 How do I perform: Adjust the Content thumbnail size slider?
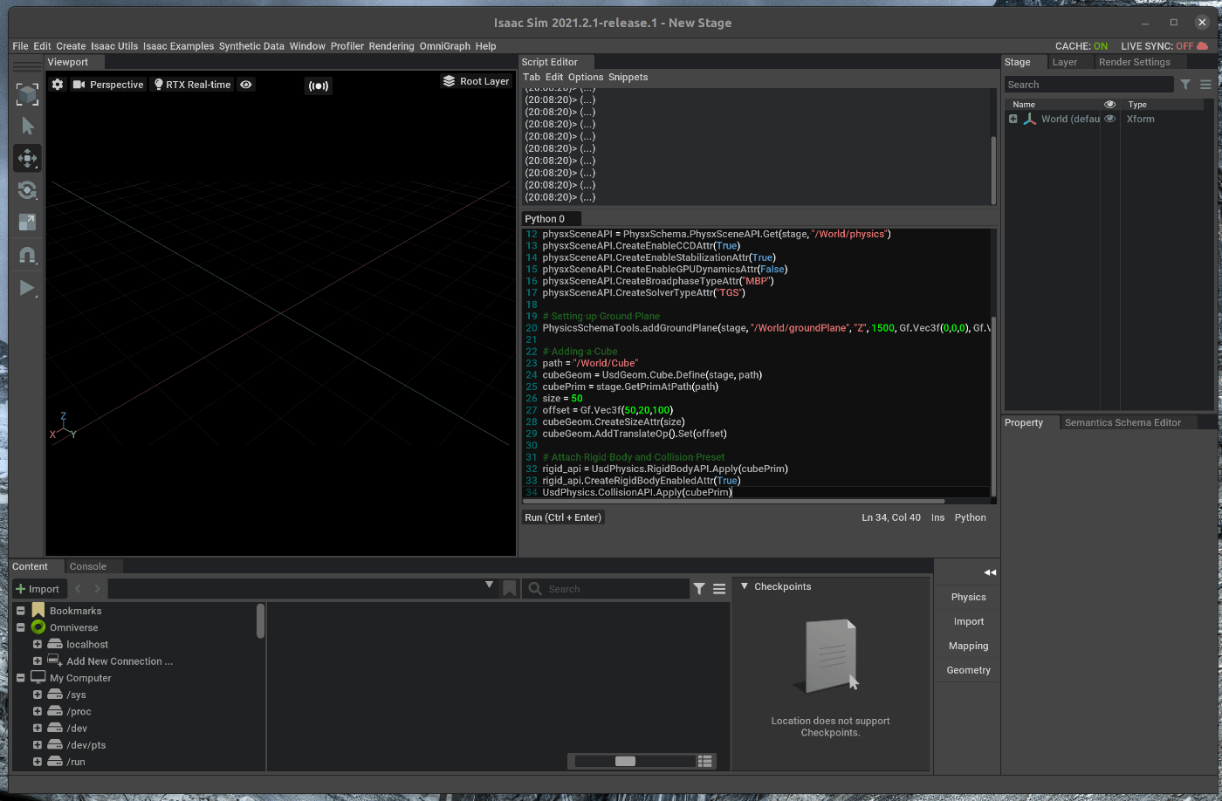tap(625, 761)
